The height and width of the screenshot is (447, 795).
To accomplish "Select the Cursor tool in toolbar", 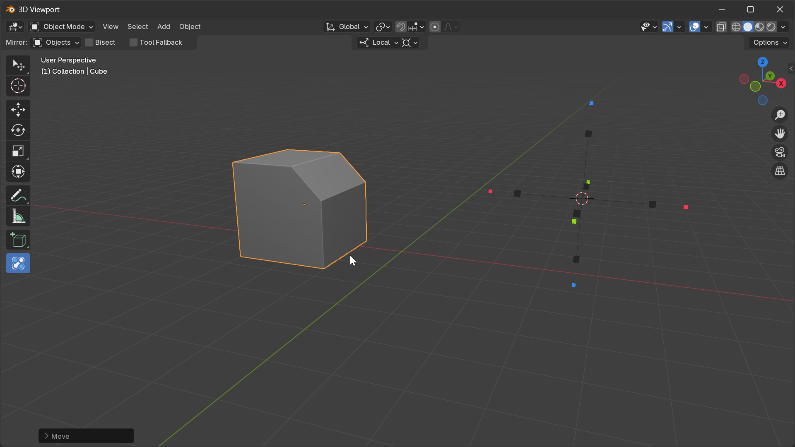I will [18, 86].
